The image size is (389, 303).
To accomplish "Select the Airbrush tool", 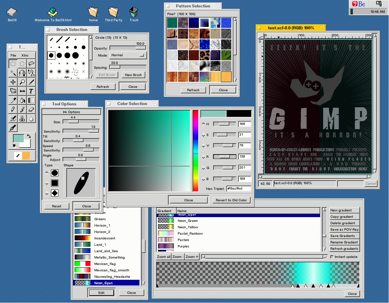I will pyautogui.click(x=13, y=119).
